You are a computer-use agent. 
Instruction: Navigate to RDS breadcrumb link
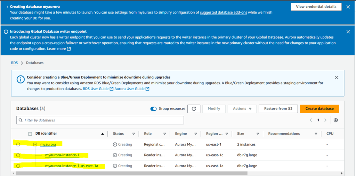click(14, 63)
